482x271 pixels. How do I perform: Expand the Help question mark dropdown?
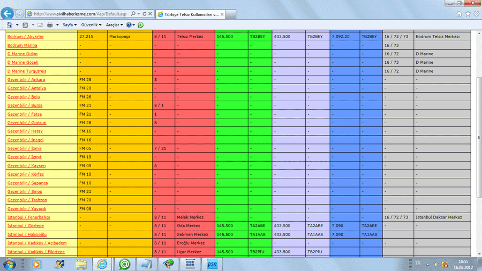130,25
